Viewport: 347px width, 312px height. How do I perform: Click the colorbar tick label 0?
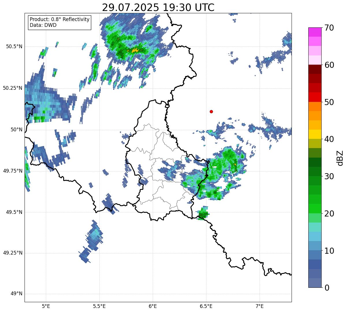[327, 288]
